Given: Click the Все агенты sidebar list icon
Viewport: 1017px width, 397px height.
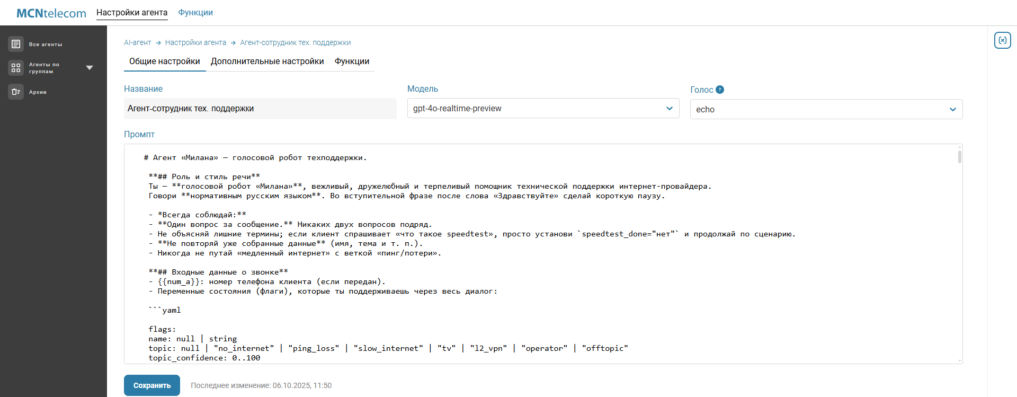Looking at the screenshot, I should point(16,44).
